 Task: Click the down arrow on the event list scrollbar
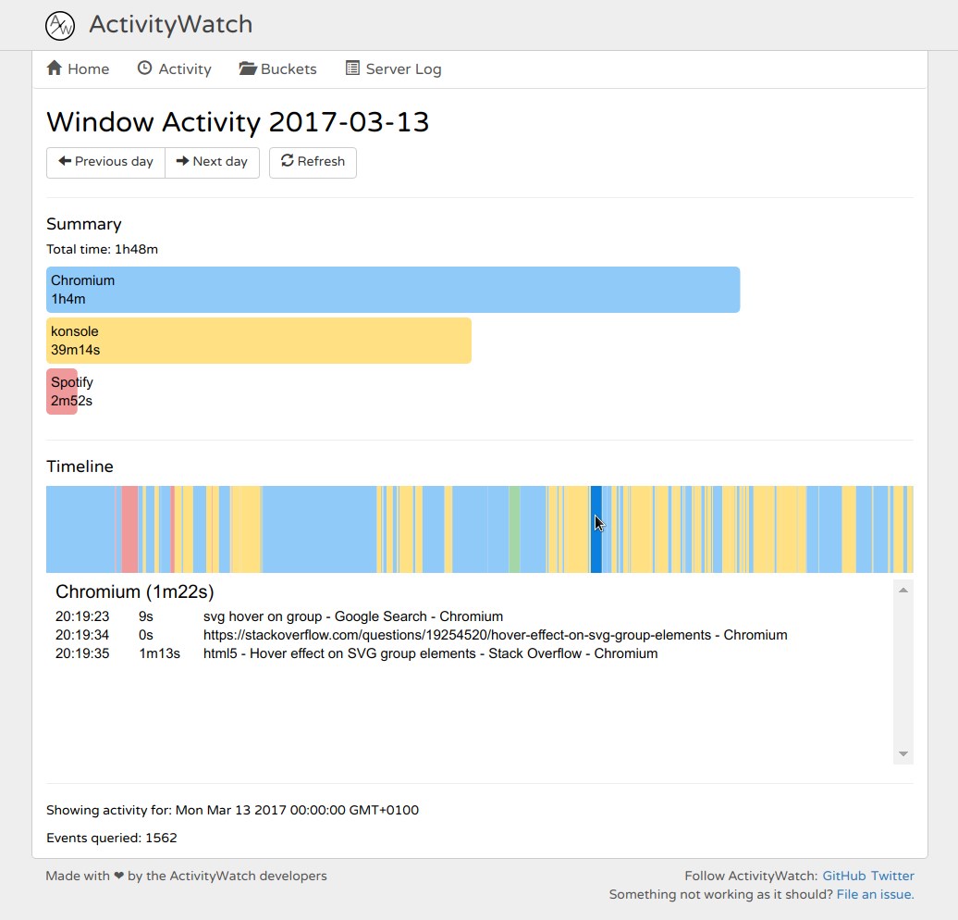click(902, 752)
